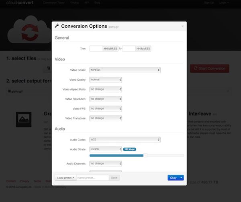Click the Start Conversion button
Screen dimensions: 241x202
click(x=210, y=69)
